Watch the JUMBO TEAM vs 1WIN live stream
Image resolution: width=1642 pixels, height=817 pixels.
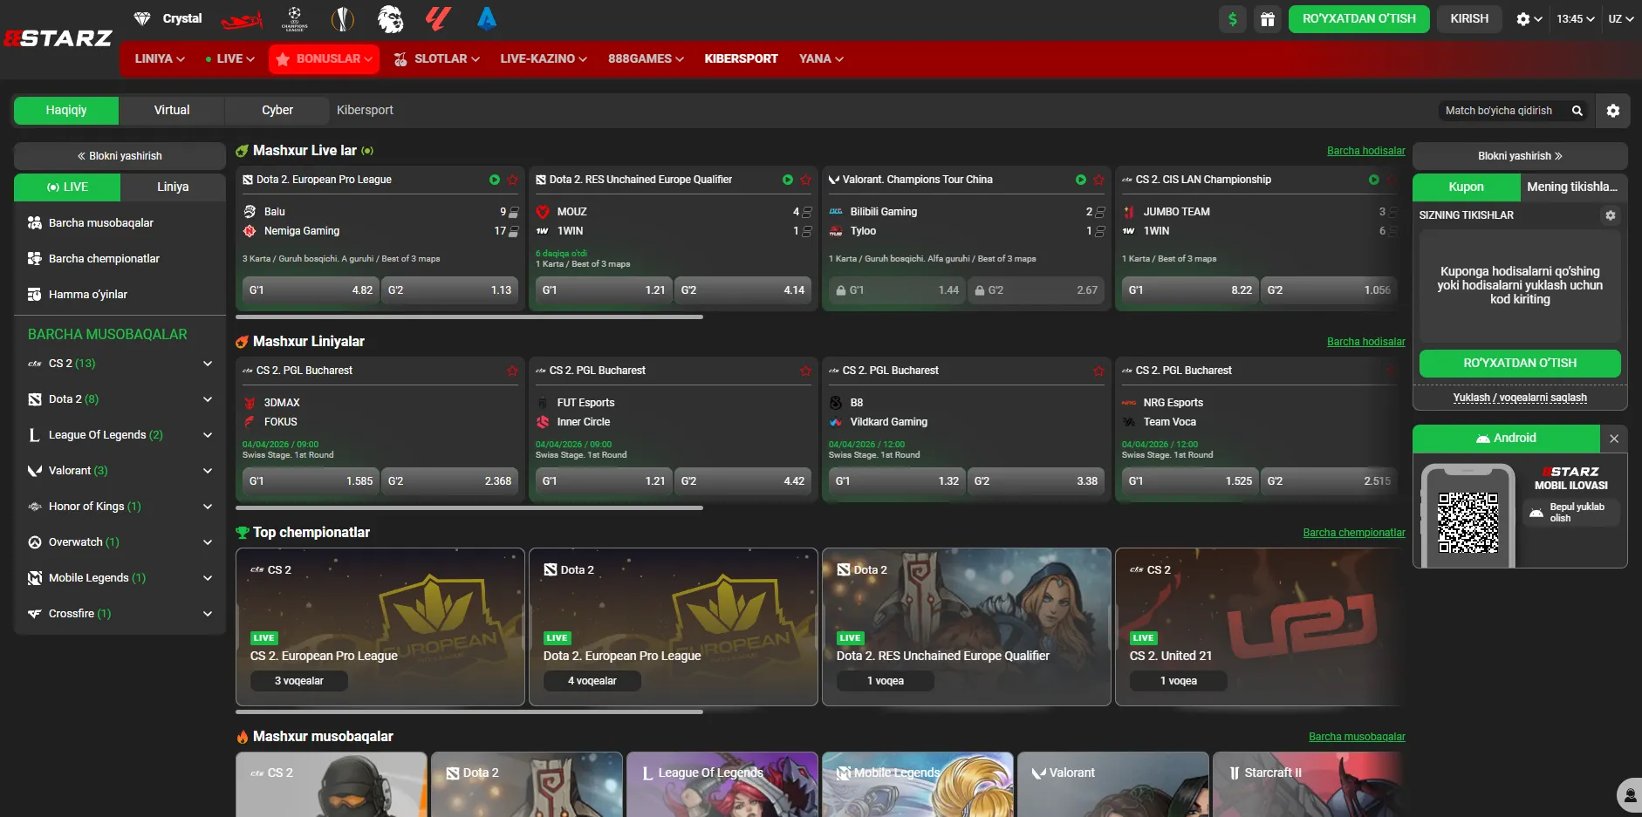(x=1374, y=180)
